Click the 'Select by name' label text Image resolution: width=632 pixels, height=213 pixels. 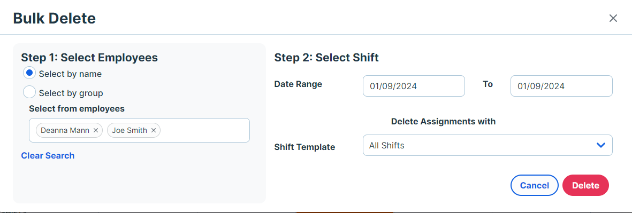[70, 74]
